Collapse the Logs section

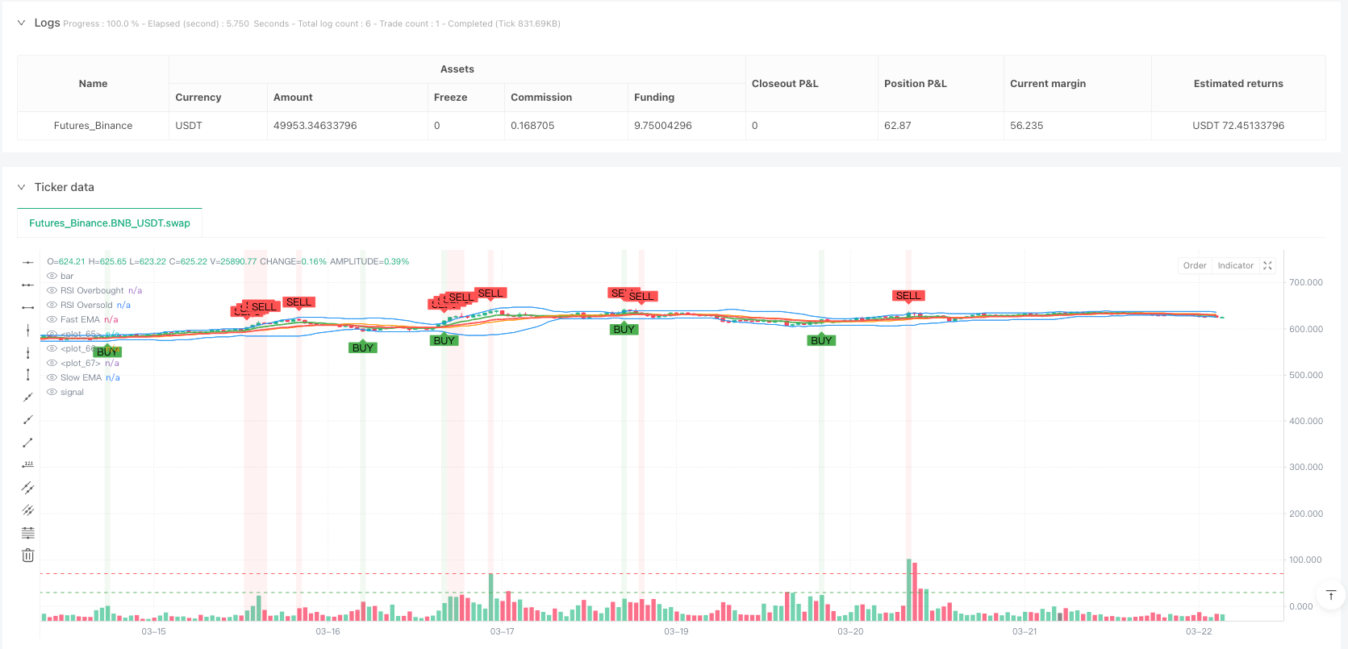21,23
